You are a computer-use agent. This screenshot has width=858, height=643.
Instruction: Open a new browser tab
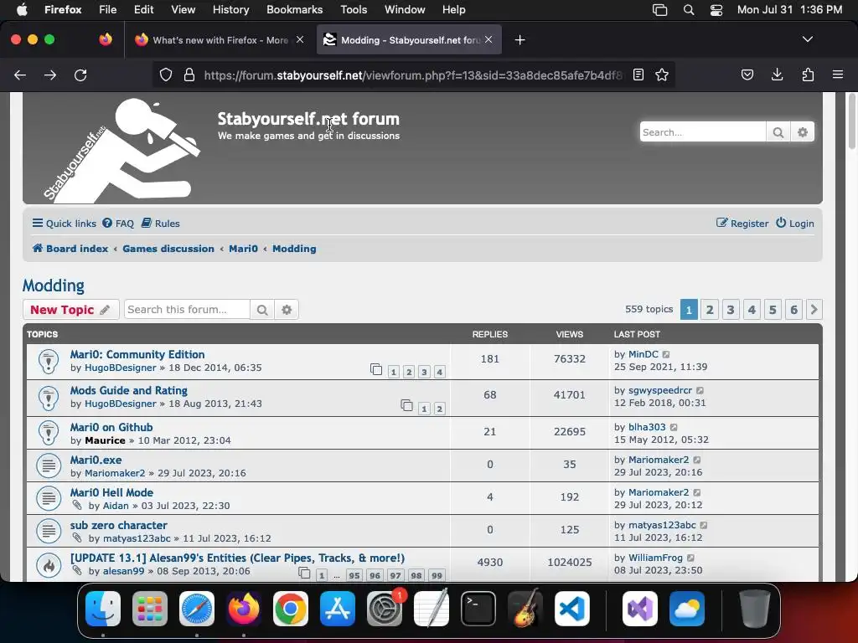pyautogui.click(x=519, y=40)
